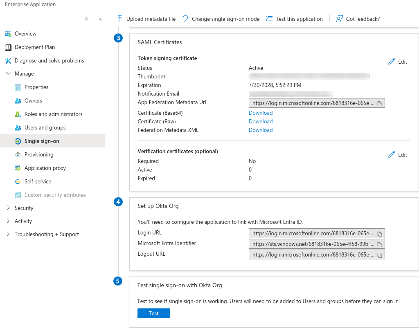Click the up-down sort arrows in sidebar header
Screen dimensions: 419x328
(86, 19)
